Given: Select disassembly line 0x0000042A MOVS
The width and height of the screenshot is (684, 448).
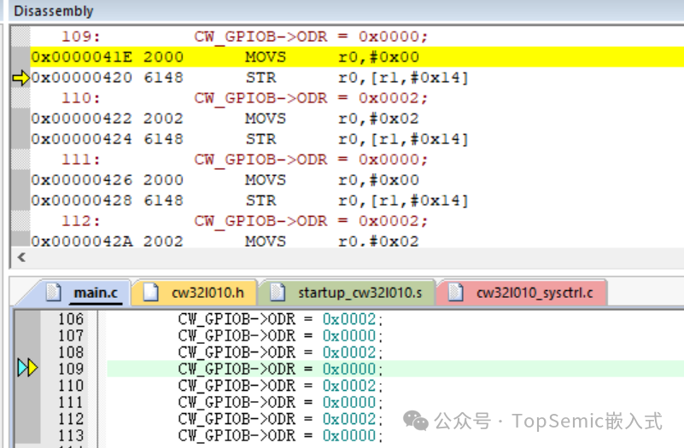Looking at the screenshot, I should [x=357, y=241].
